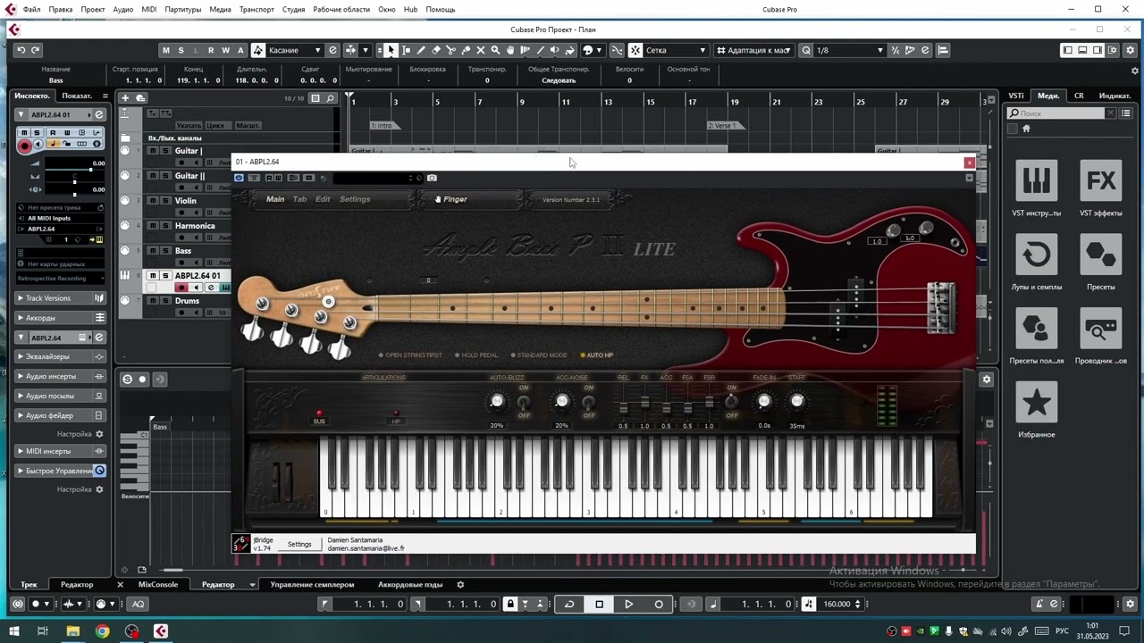Viewport: 1144px width, 643px height.
Task: Click the camera snapshot icon in plugin header
Action: click(x=432, y=178)
